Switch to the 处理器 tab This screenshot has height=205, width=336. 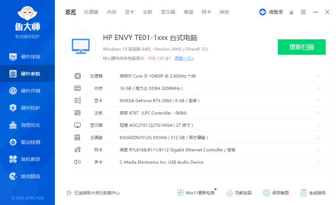coord(91,12)
